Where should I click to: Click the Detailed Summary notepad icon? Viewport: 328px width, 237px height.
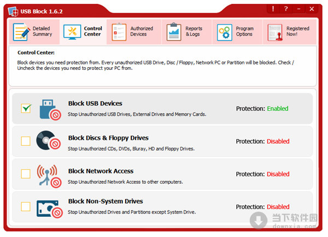pos(21,32)
